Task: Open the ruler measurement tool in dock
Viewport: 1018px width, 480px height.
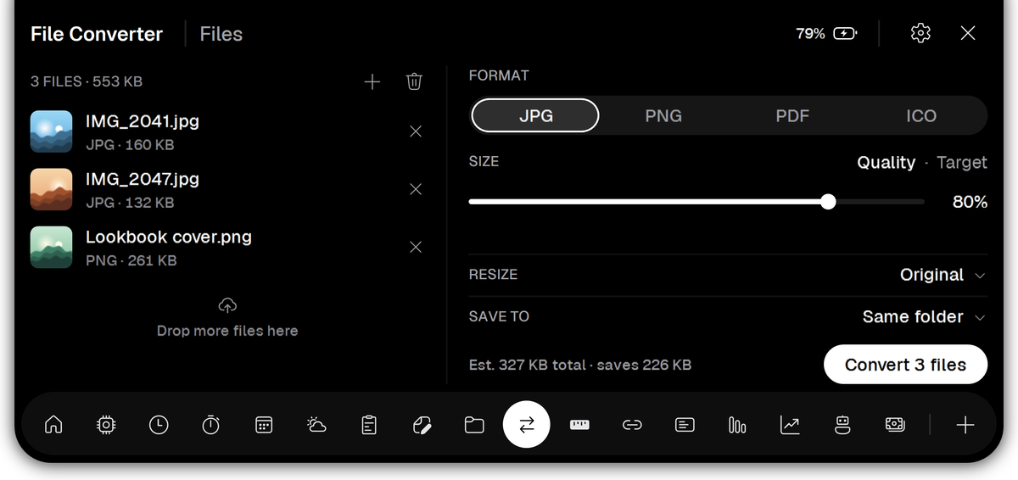Action: (579, 425)
